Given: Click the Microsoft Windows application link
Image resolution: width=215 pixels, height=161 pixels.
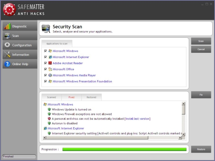Looking at the screenshot, I should point(65,51).
